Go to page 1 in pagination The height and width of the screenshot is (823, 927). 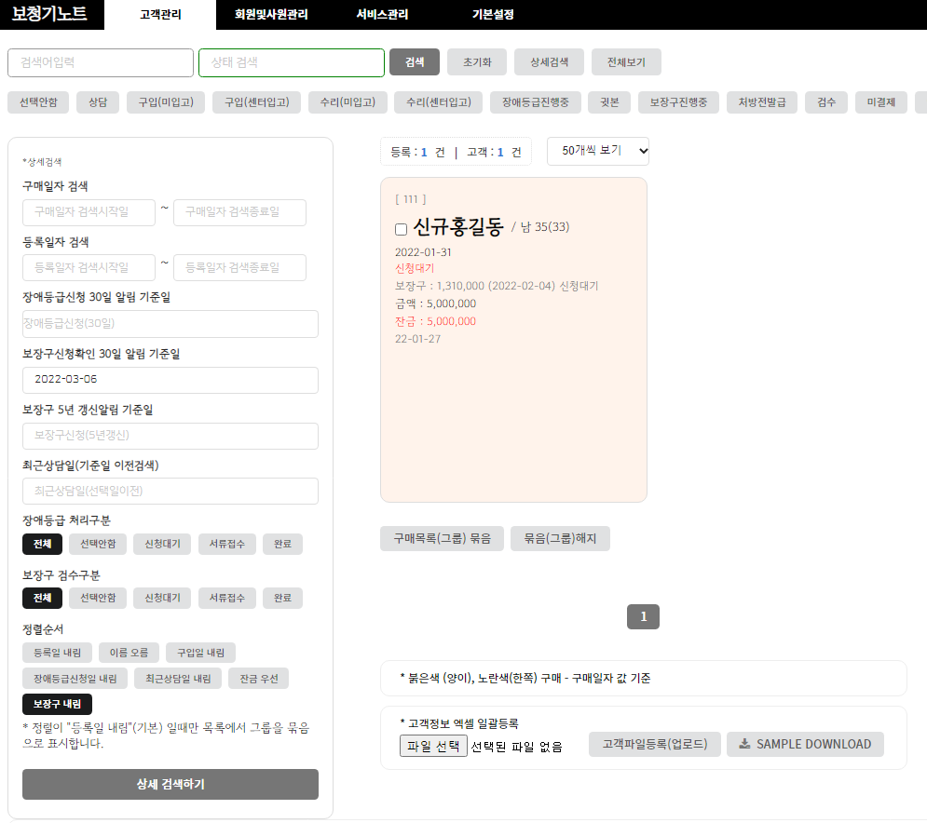coord(643,616)
